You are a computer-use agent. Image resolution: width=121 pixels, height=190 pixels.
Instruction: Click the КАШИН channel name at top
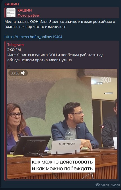point(12,4)
